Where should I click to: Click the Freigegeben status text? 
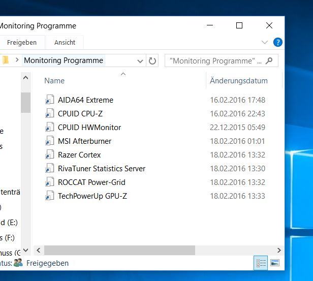47,263
